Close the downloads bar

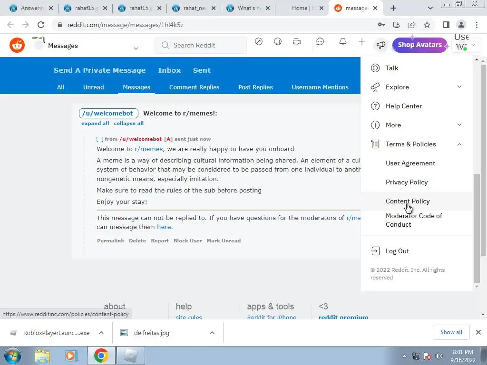478,332
